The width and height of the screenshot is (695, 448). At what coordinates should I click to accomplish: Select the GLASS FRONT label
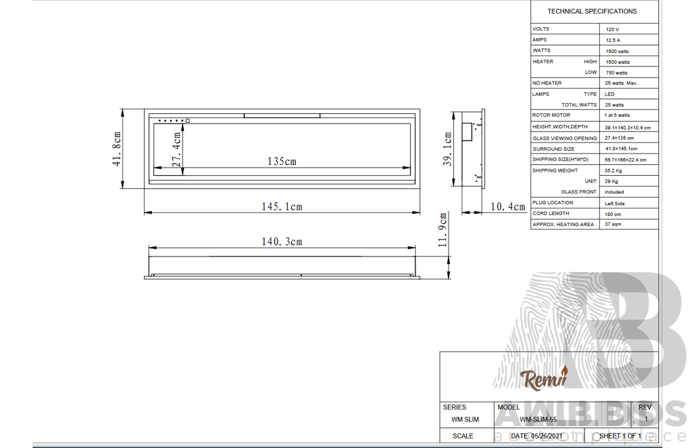tap(578, 192)
